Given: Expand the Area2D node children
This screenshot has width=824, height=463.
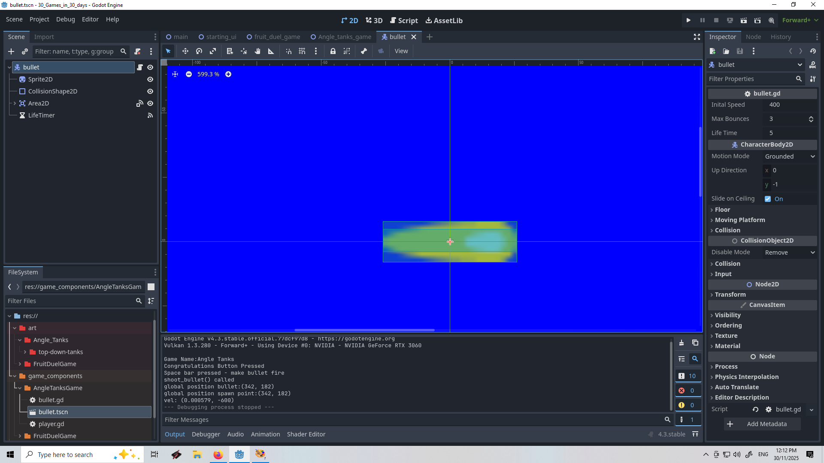Looking at the screenshot, I should pyautogui.click(x=15, y=103).
